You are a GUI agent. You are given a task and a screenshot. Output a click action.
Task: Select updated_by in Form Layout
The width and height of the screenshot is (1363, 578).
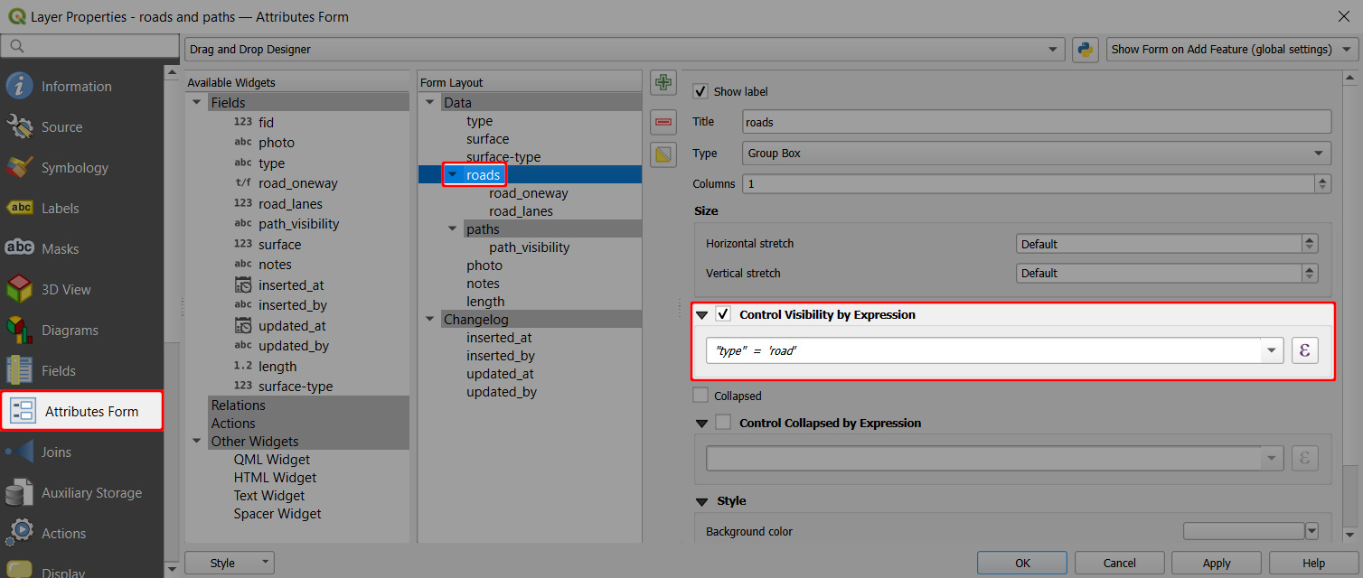click(502, 392)
